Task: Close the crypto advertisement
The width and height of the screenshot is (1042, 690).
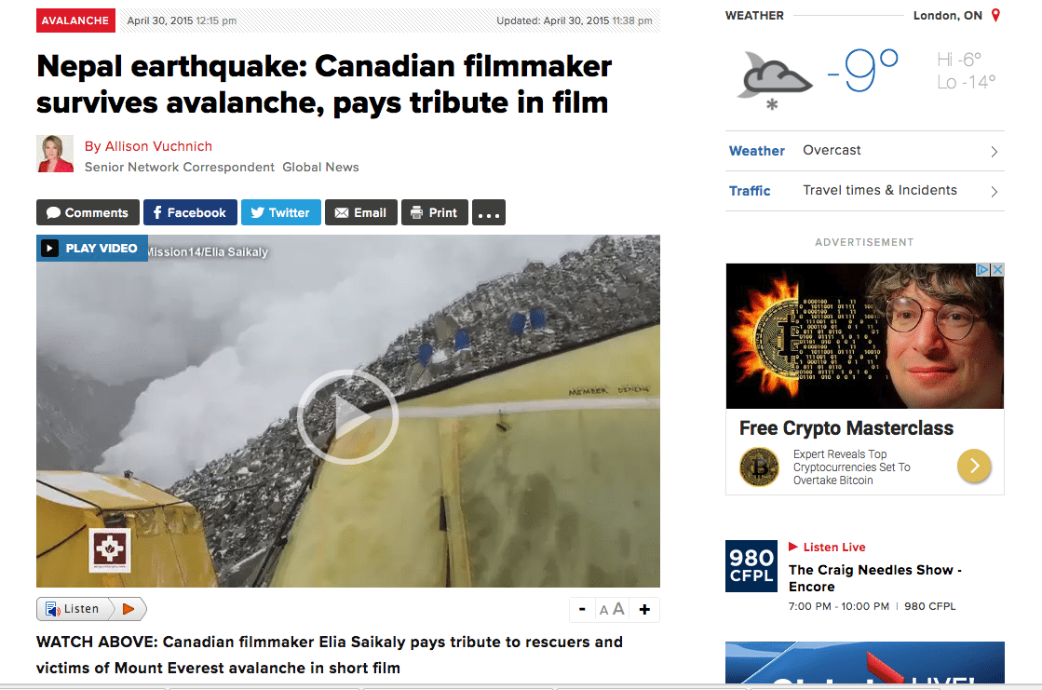Action: [x=996, y=269]
